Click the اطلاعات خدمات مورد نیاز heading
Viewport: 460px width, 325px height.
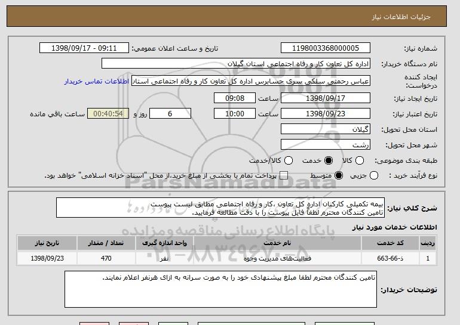pyautogui.click(x=394, y=227)
